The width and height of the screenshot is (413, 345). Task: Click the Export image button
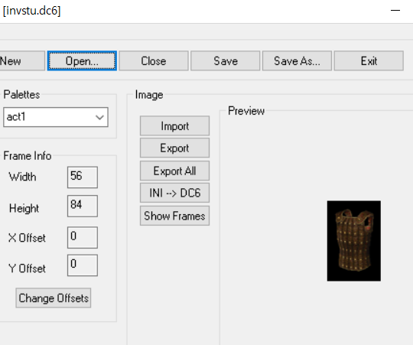(174, 148)
